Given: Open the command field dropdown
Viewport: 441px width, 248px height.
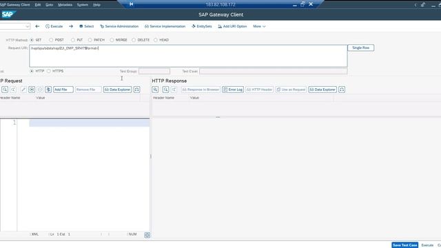Looking at the screenshot, I should point(28,26).
